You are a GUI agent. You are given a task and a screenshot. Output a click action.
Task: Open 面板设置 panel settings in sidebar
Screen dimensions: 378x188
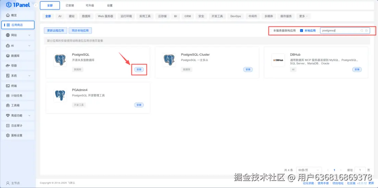point(18,135)
